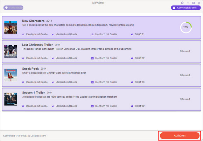Click subtitle Identisch mit Quelle text in New Characters
This screenshot has width=203, height=141.
coord(106,34)
